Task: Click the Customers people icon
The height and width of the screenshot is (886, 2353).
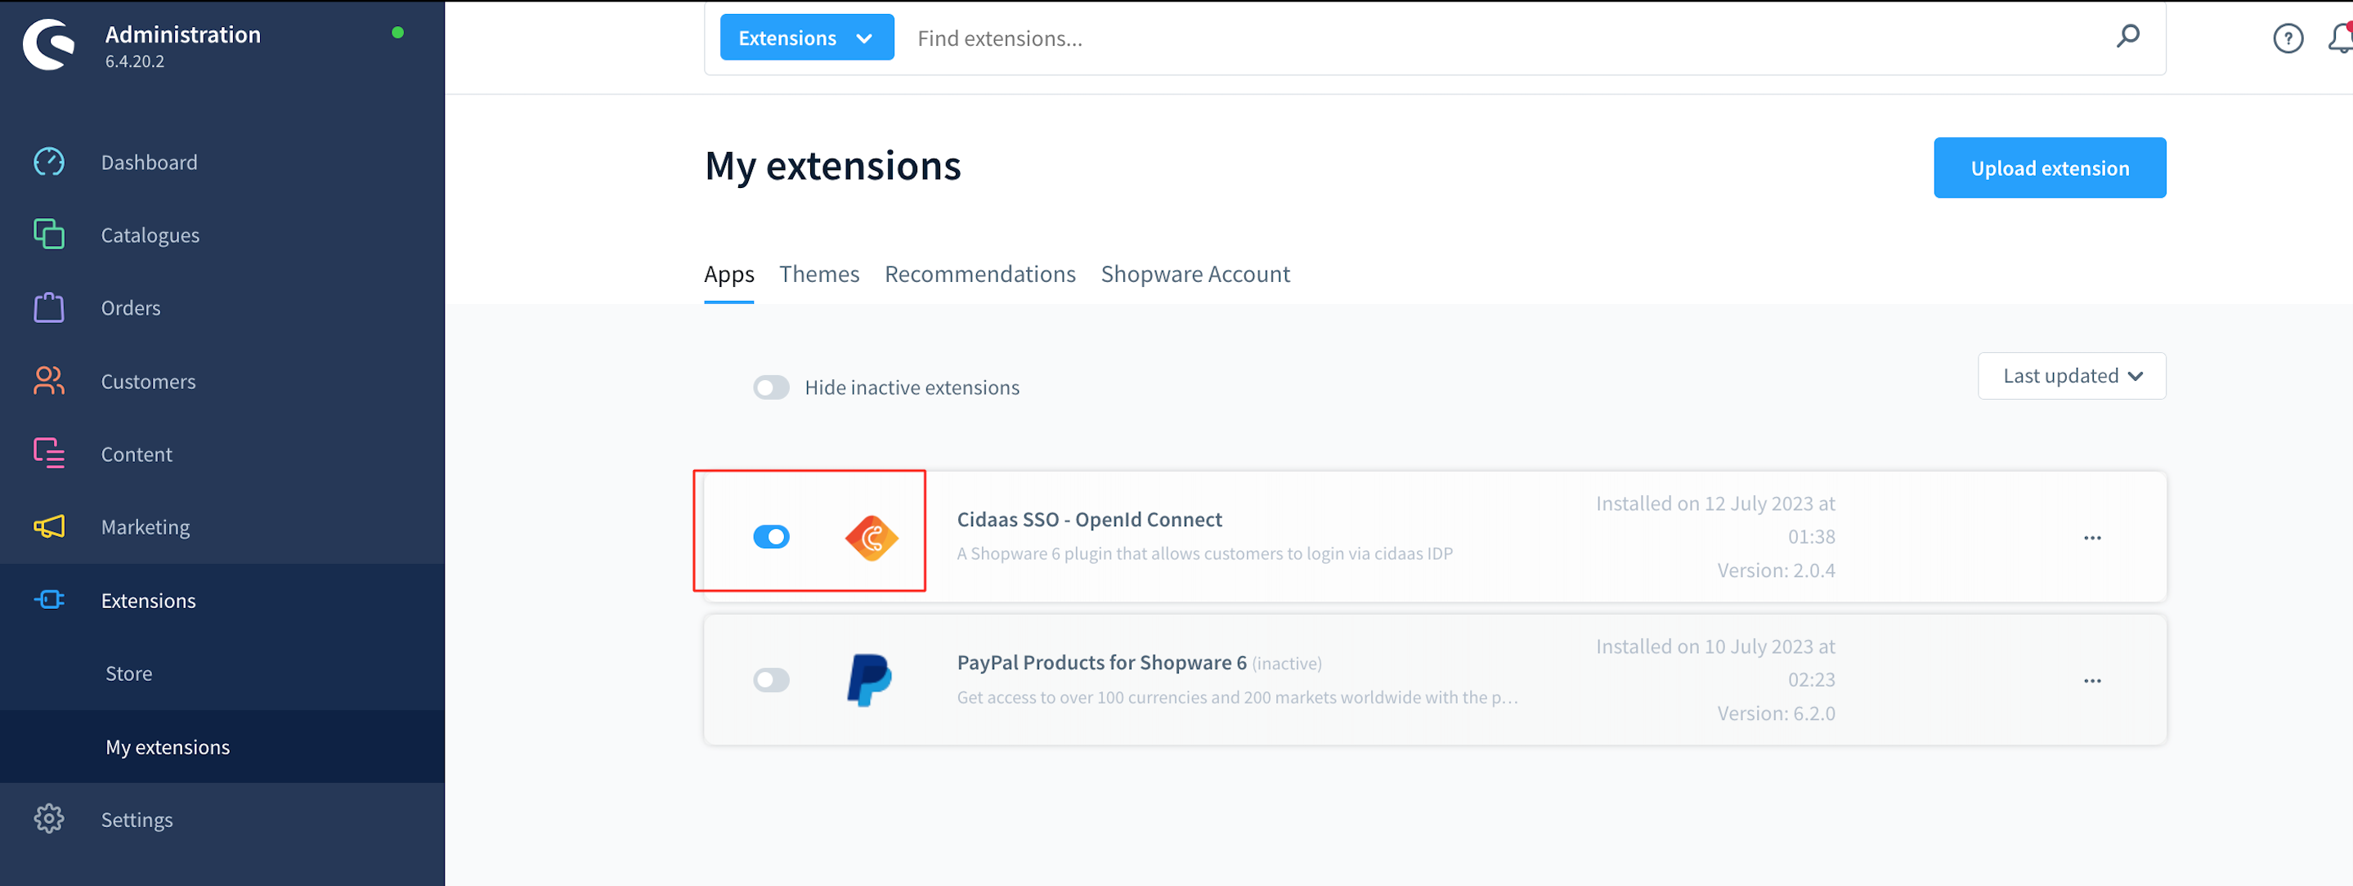Action: tap(48, 381)
